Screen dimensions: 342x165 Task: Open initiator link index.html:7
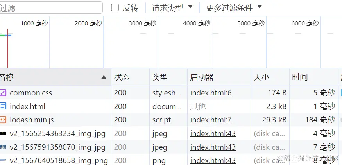211,120
